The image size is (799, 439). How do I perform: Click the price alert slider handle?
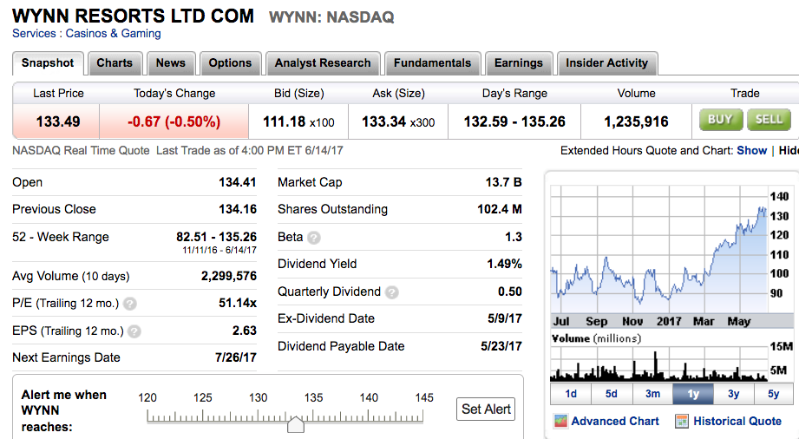[296, 424]
